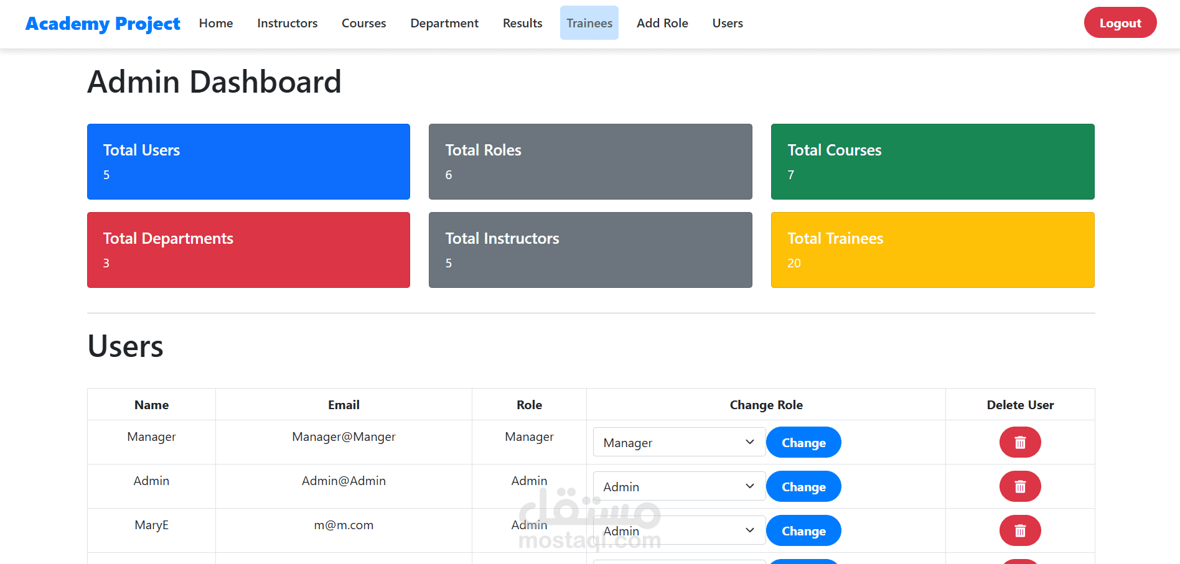Click the Logout button
Screen dimensions: 1180x564
point(1120,22)
